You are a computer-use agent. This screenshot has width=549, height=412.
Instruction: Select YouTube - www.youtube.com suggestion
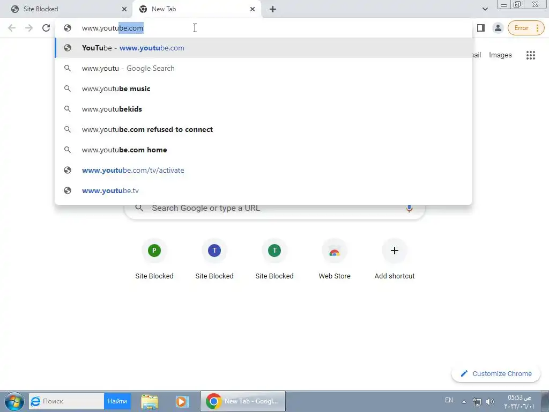click(263, 48)
